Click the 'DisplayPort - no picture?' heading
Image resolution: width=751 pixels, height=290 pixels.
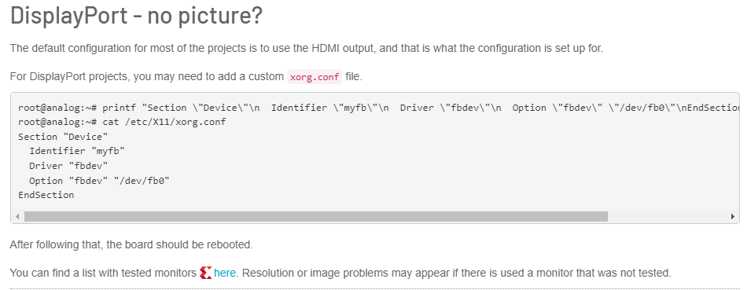tap(137, 16)
